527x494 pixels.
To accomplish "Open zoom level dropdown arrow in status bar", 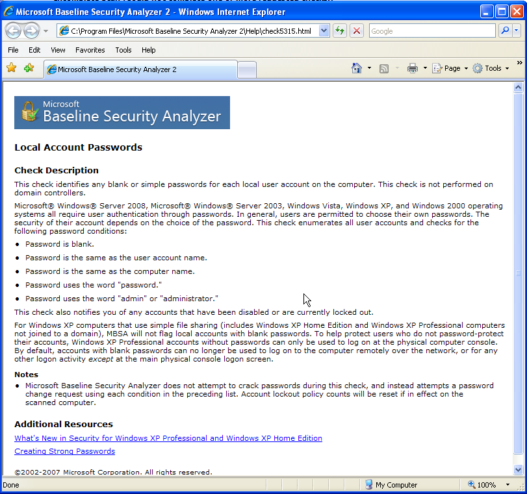I will click(x=508, y=485).
